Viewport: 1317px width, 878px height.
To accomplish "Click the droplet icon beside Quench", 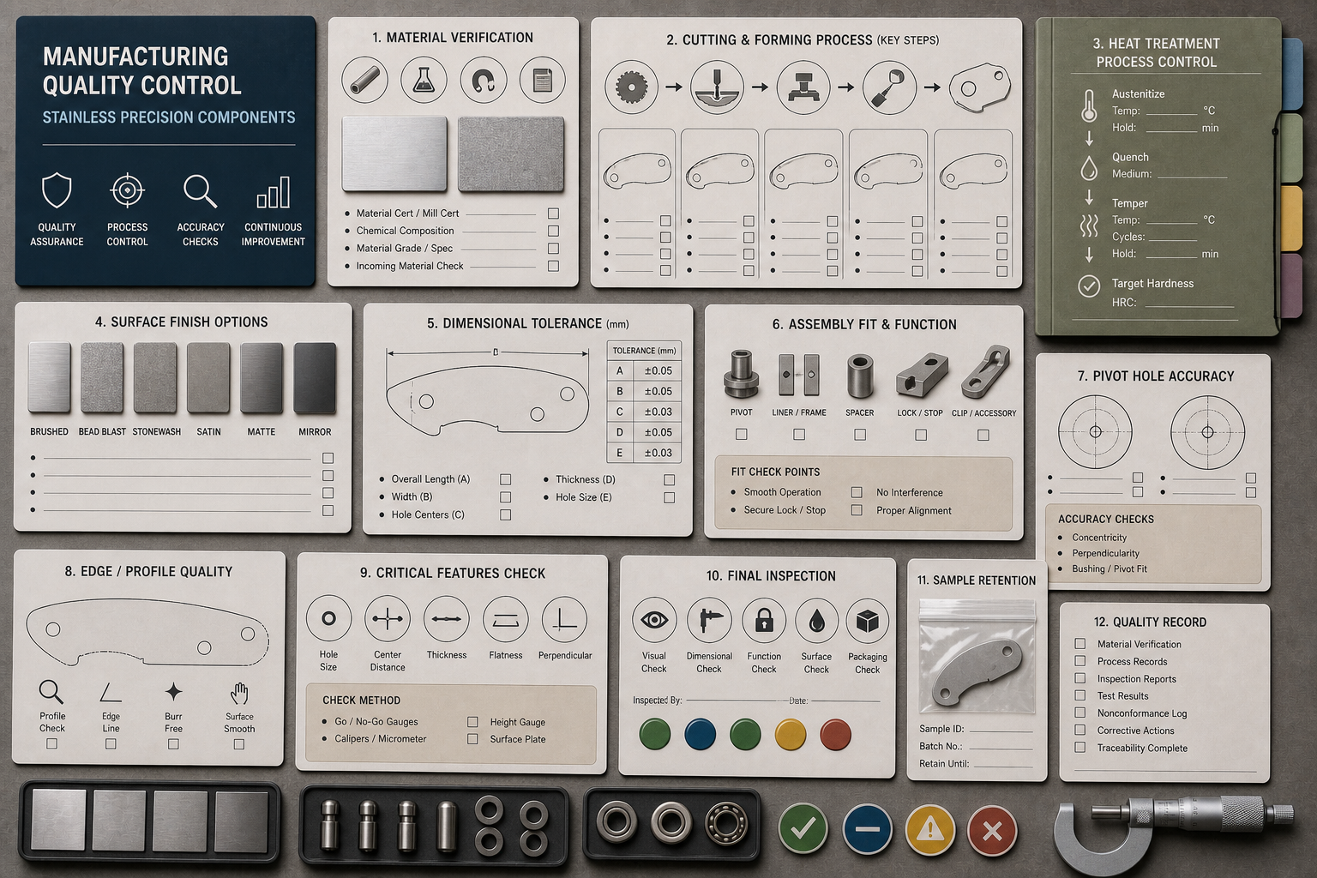I will click(x=1089, y=167).
